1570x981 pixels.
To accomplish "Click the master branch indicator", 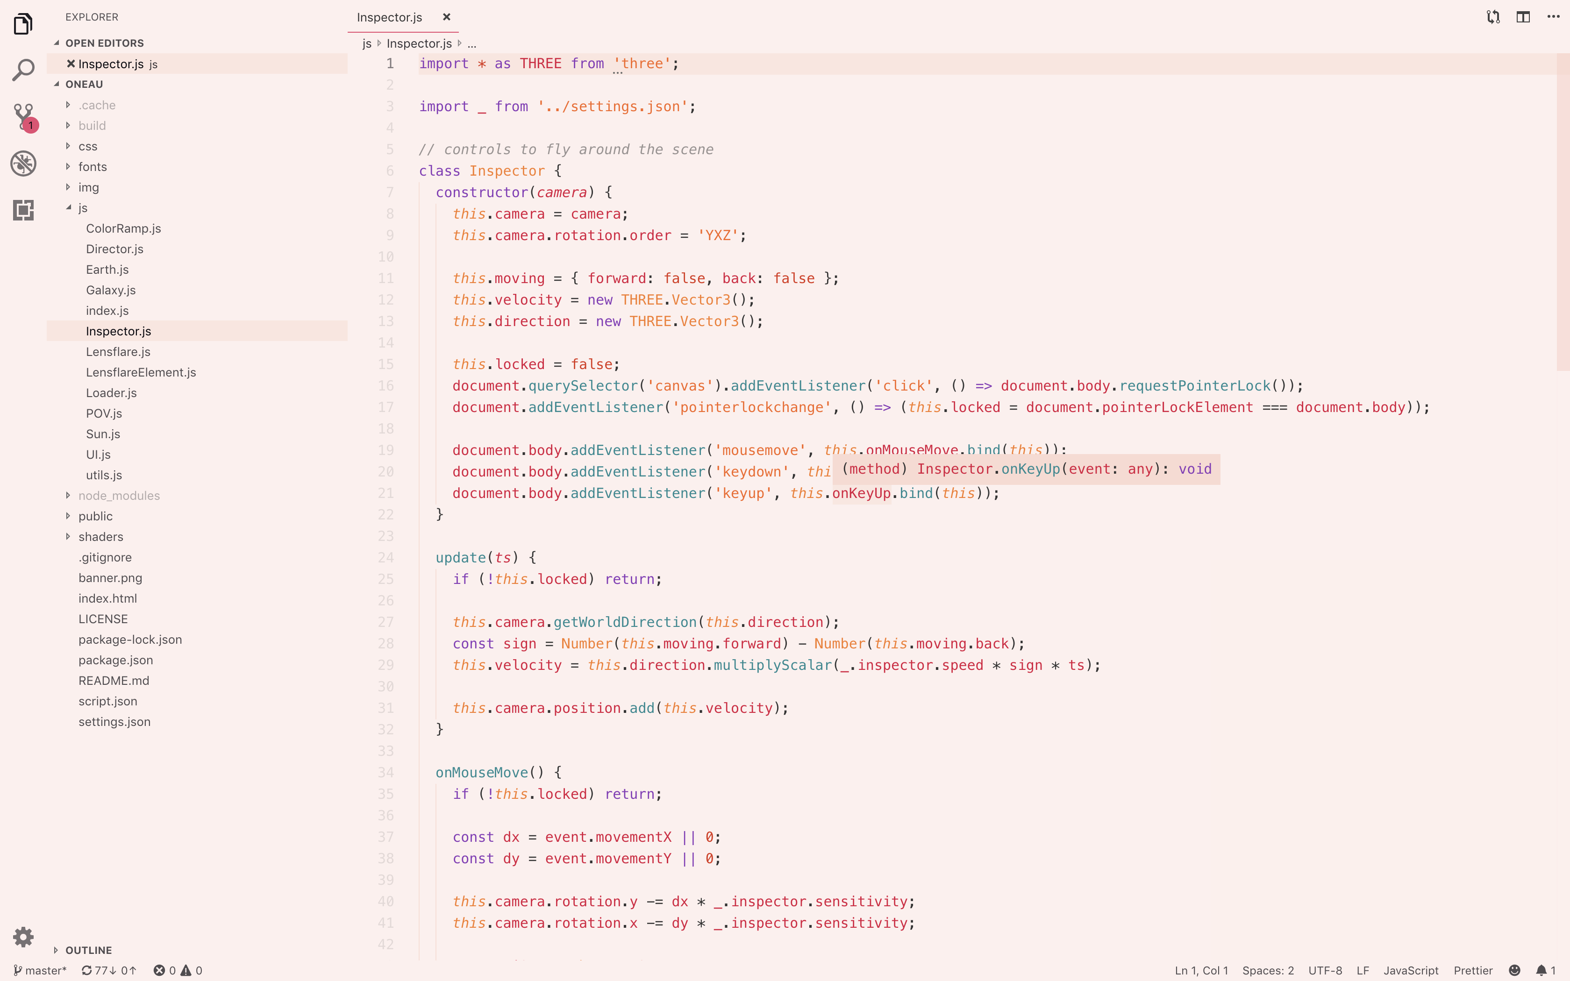I will click(x=40, y=971).
